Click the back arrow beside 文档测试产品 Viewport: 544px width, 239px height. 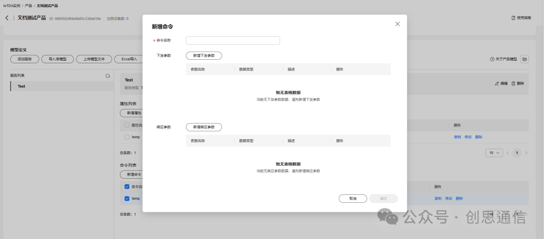click(7, 18)
